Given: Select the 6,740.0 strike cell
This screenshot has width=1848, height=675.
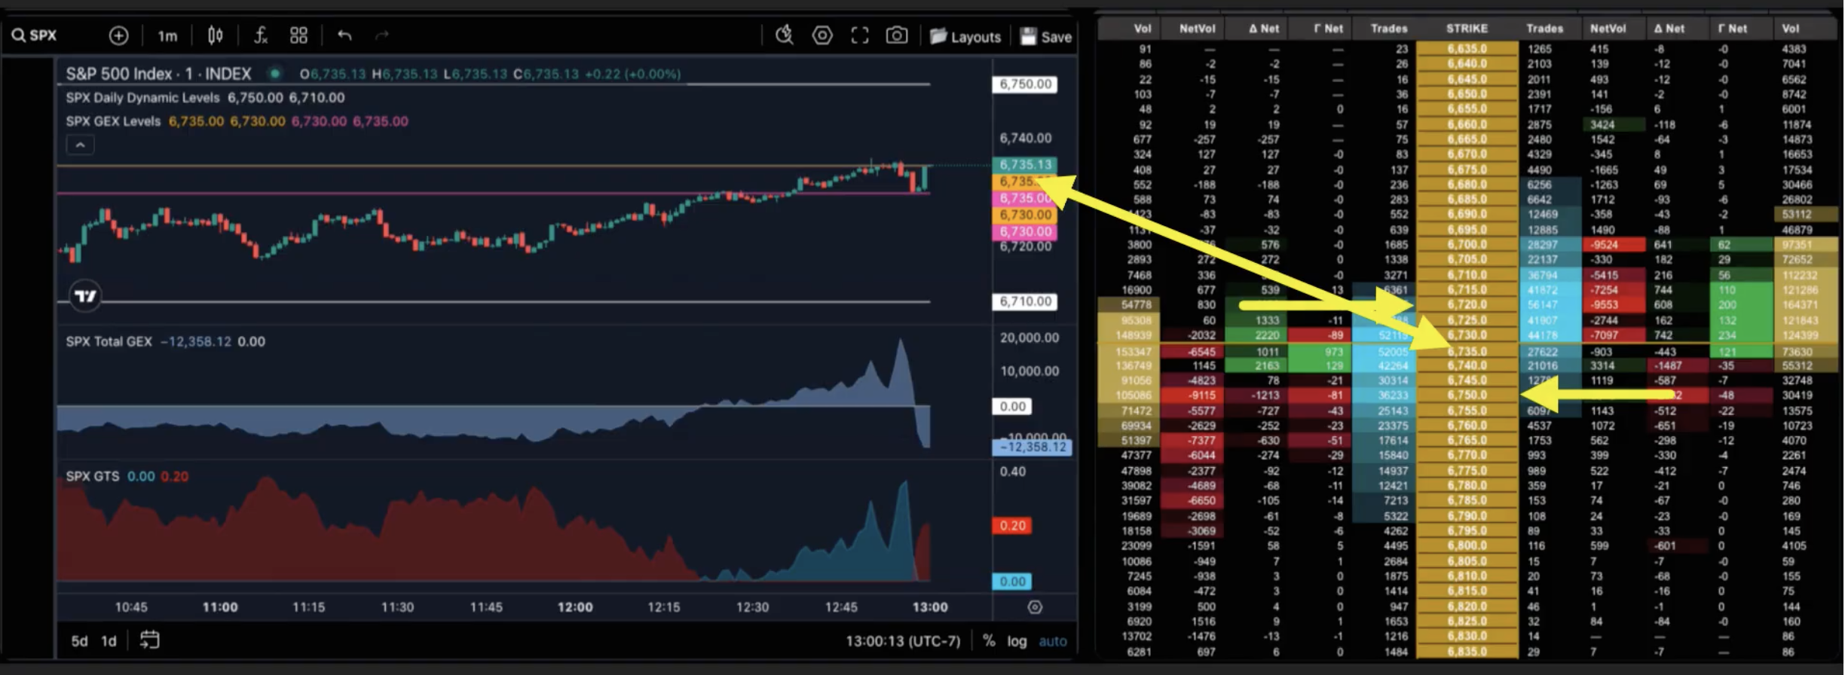Looking at the screenshot, I should [1467, 365].
